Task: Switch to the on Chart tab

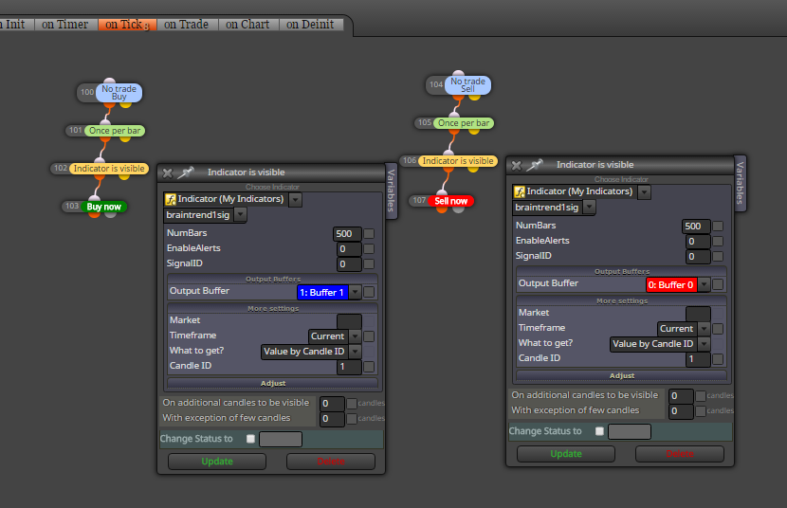Action: (247, 24)
